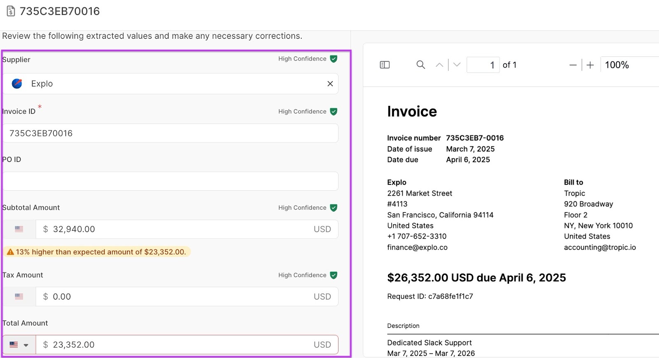Click the 13% higher than expected warning text
Screen dimensions: 659x358
pos(101,252)
